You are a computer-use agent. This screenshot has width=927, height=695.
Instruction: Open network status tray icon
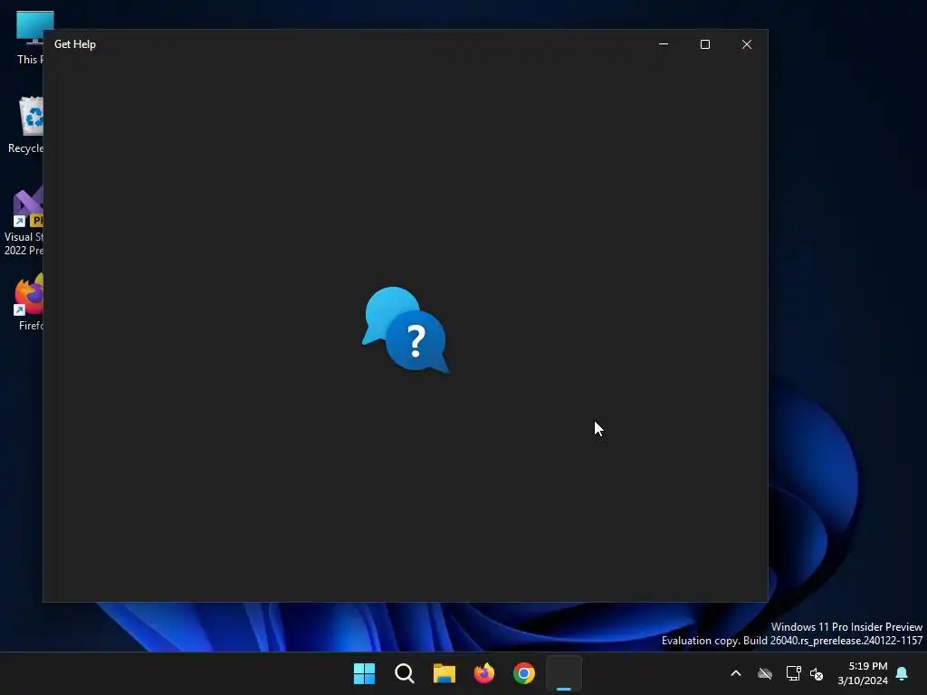tap(793, 673)
